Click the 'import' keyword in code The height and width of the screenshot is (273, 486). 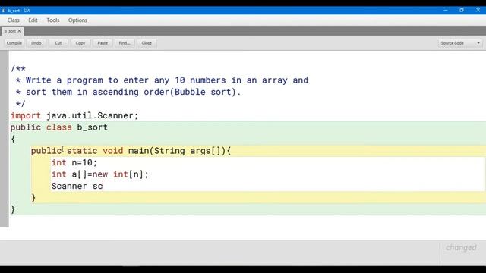coord(25,115)
